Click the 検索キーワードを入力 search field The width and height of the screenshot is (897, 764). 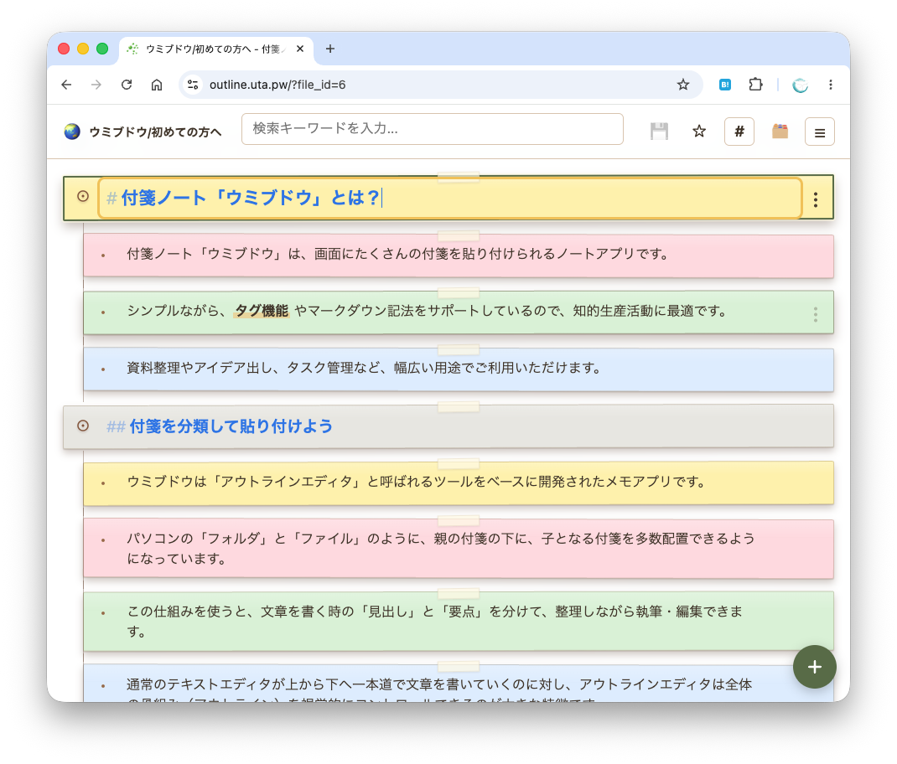click(433, 129)
